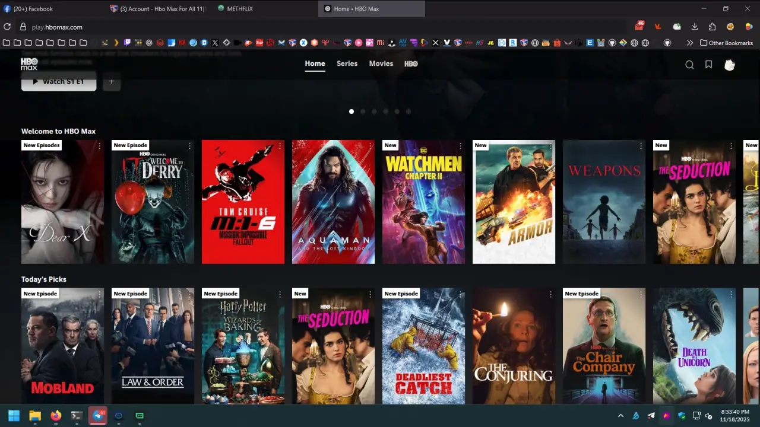Viewport: 760px width, 427px height.
Task: Click the HBO Max logo
Action: 29,64
